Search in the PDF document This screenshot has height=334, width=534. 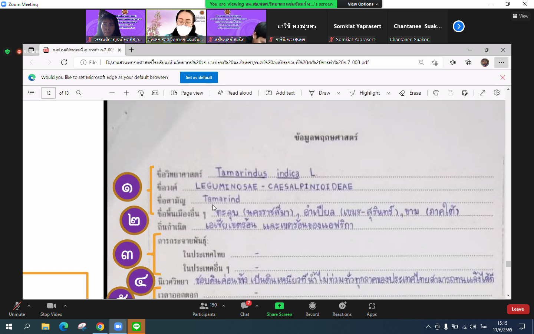click(x=79, y=93)
